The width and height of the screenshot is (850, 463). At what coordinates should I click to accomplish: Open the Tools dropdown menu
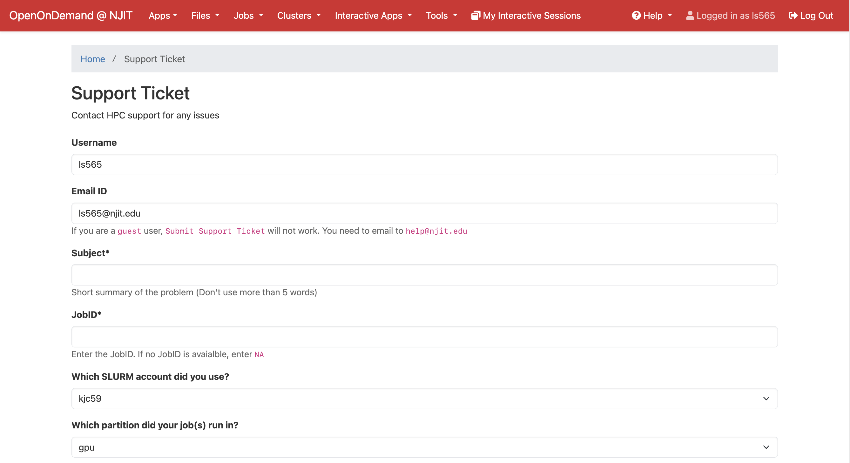point(442,16)
